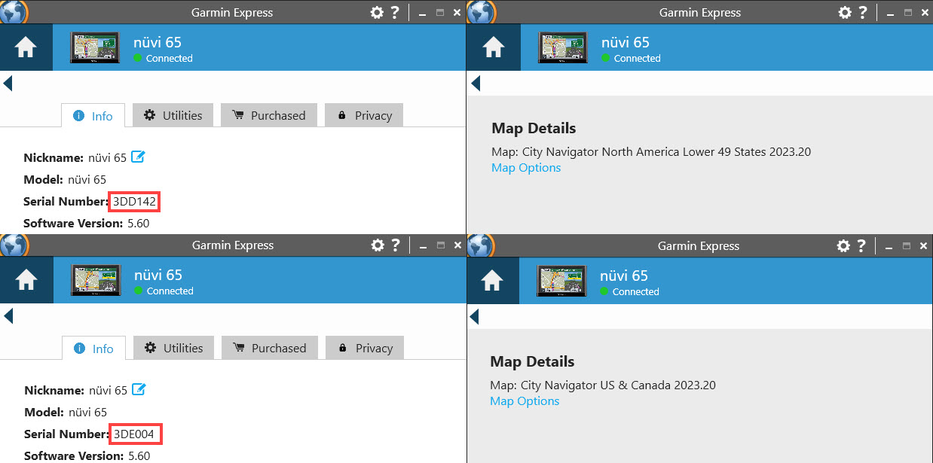This screenshot has width=933, height=463.
Task: Click back arrow in Lower 49 States map window
Action: [x=475, y=83]
